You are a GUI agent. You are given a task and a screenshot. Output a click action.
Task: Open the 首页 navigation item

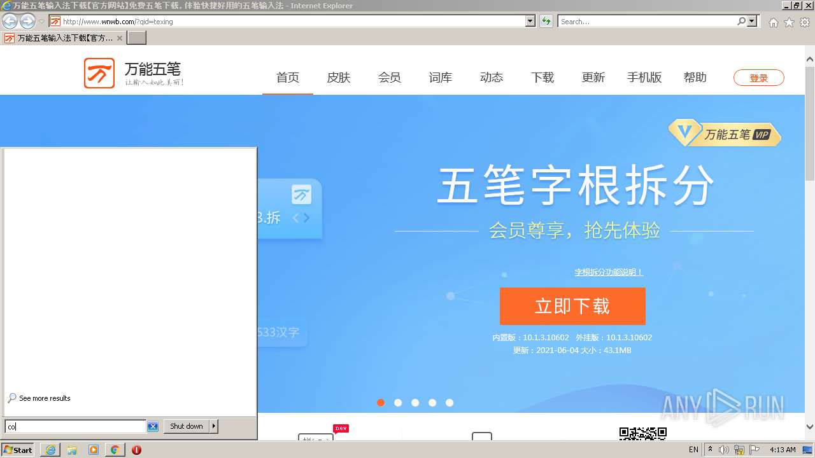pos(288,77)
